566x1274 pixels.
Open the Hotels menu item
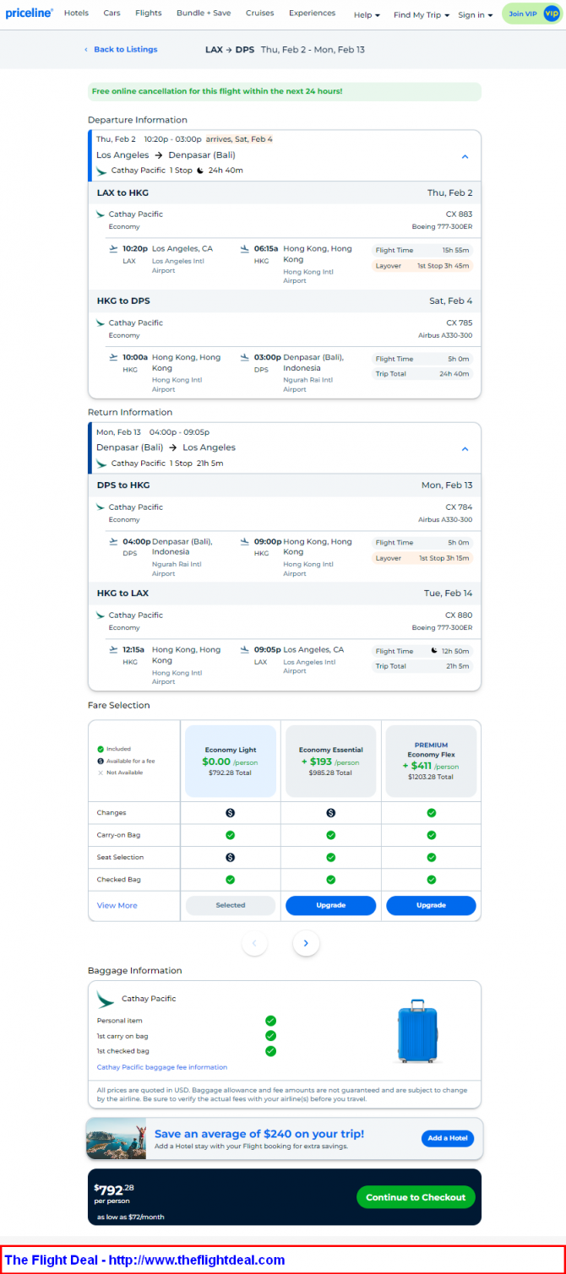tap(76, 14)
